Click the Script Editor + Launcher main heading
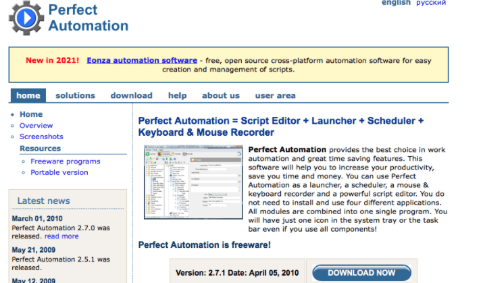Image resolution: width=483 pixels, height=283 pixels. [281, 126]
